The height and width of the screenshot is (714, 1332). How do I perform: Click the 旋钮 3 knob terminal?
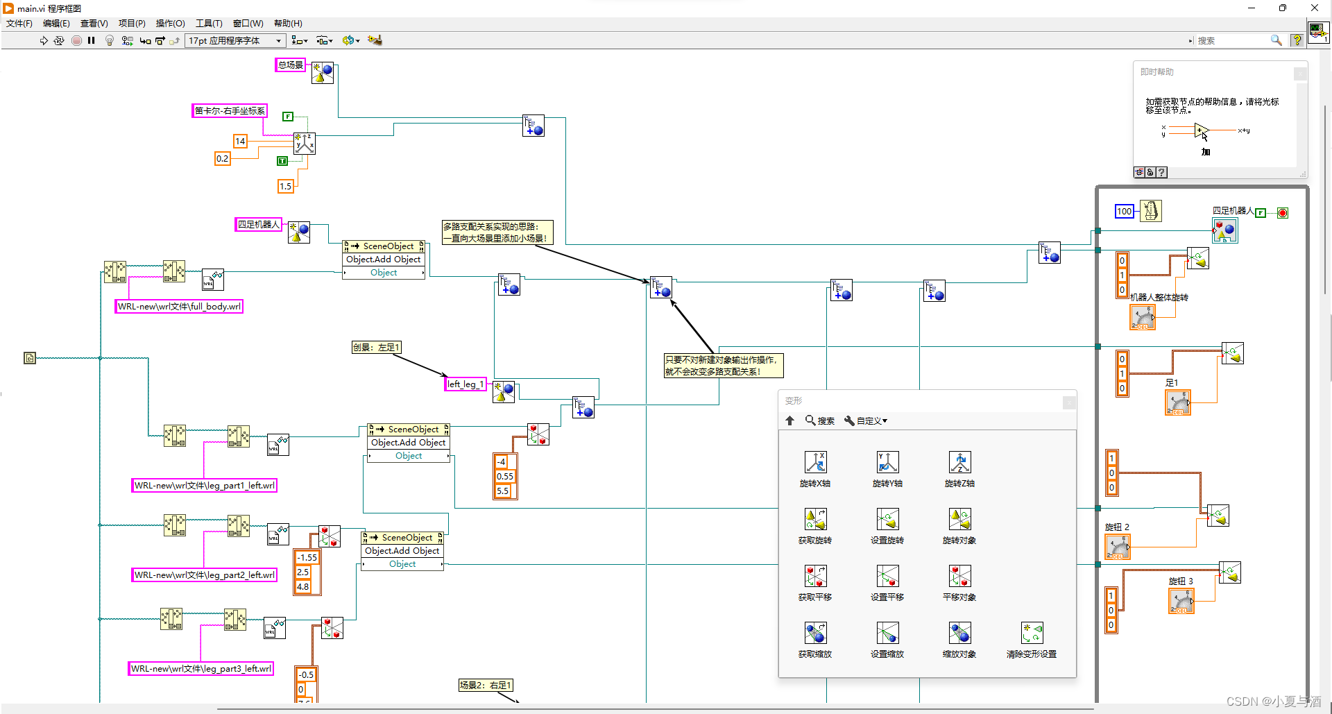[x=1181, y=601]
